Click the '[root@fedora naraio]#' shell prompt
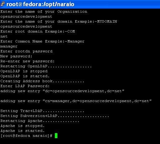Image resolution: width=160 pixels, height=144 pixels. pos(26,136)
